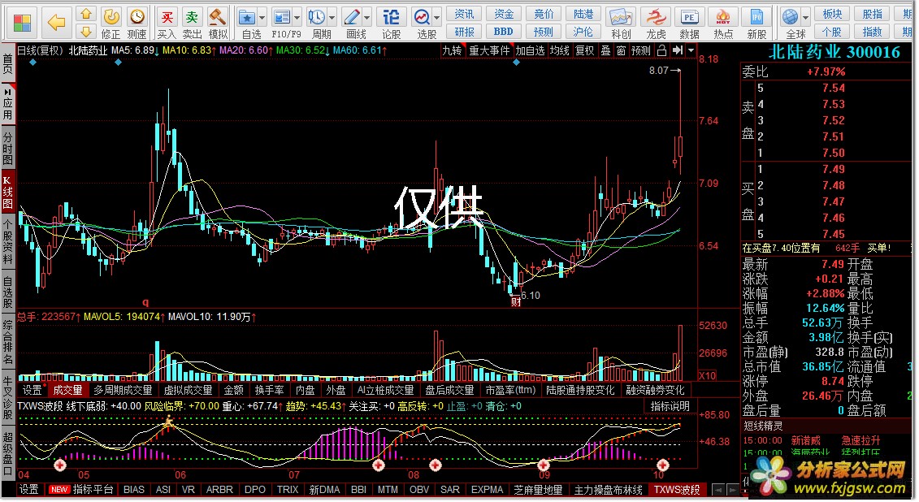Switch to 换手率 turnover tab

pos(270,390)
